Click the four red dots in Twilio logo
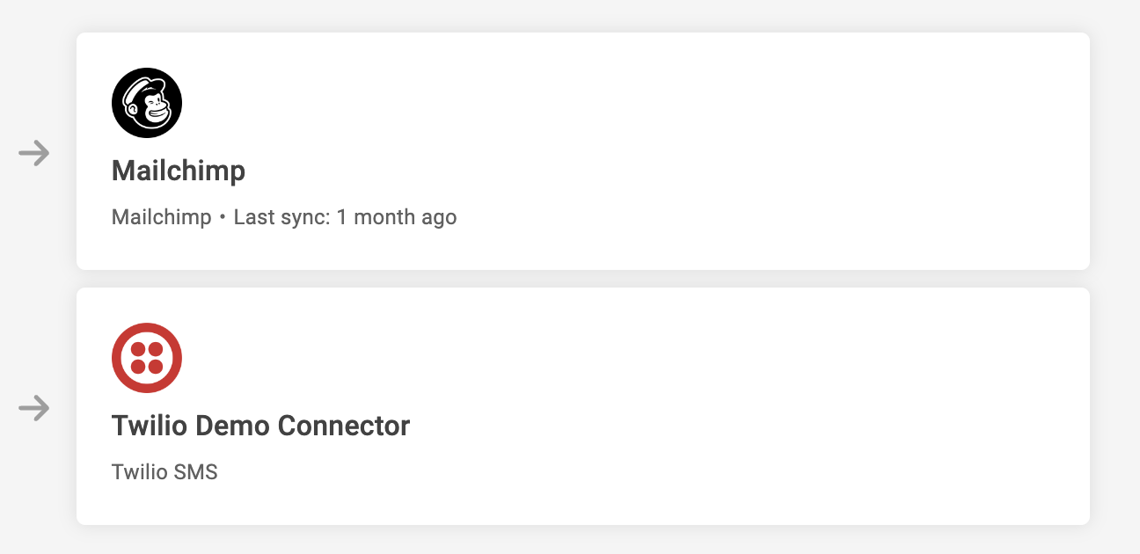Image resolution: width=1140 pixels, height=554 pixels. click(147, 358)
